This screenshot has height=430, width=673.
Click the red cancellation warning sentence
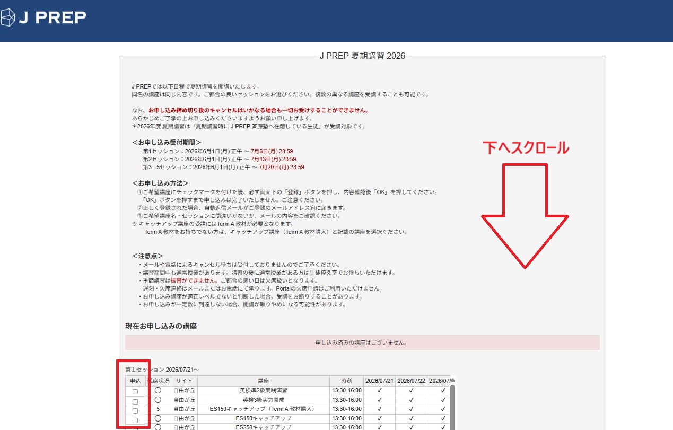click(258, 110)
